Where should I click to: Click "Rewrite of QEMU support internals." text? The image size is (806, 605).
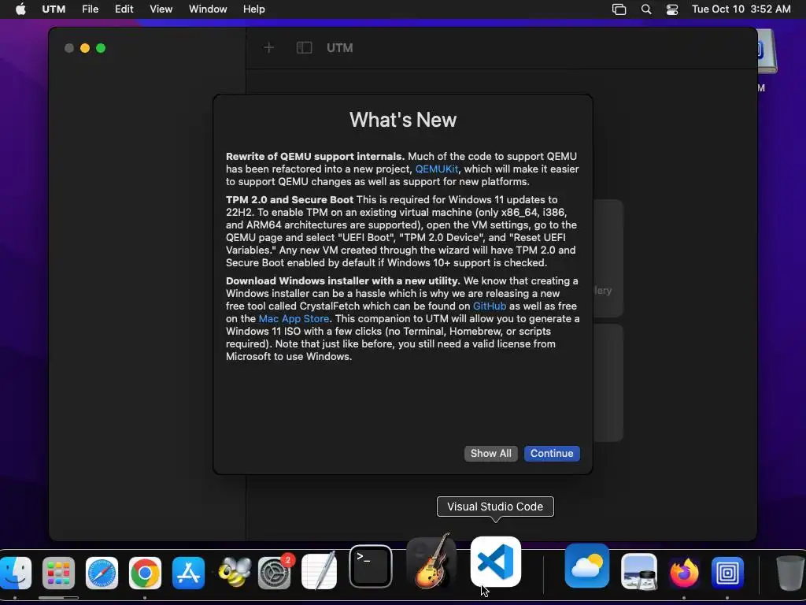[315, 157]
